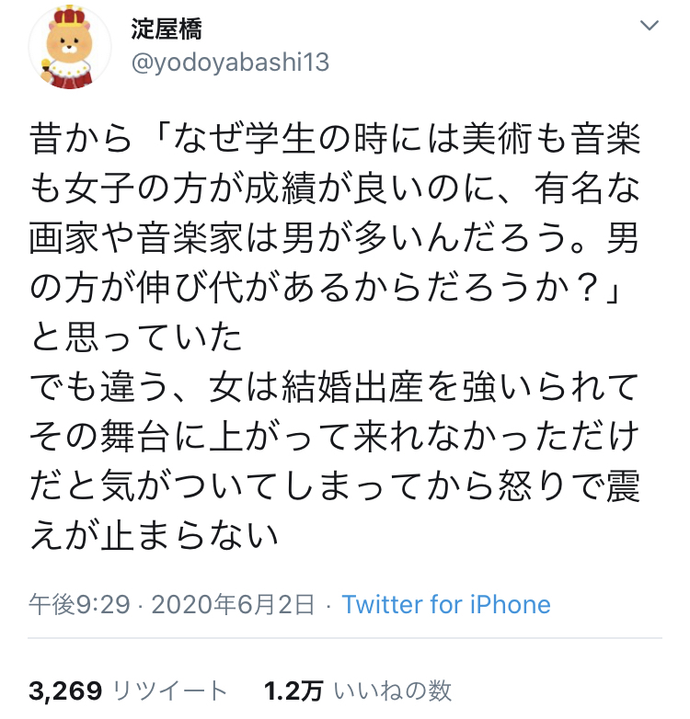
Task: Click the いいねの数 label
Action: coord(393,690)
